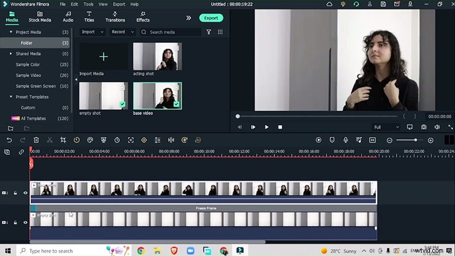Open the Tools menu
Image resolution: width=455 pixels, height=256 pixels.
tap(88, 4)
